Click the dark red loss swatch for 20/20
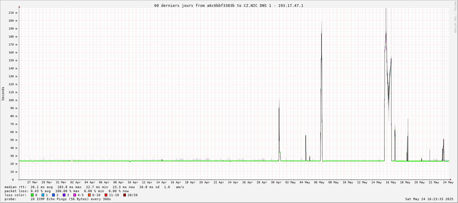The image size is (458, 203). 125,195
